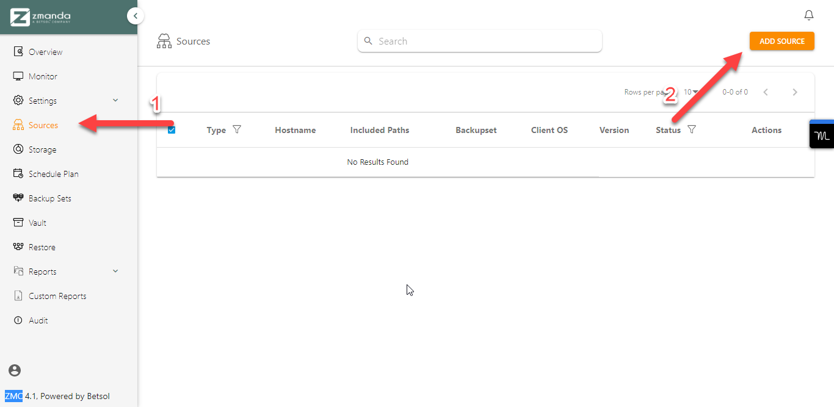Screen dimensions: 834x407
Task: Open the Audit page
Action: coord(38,320)
